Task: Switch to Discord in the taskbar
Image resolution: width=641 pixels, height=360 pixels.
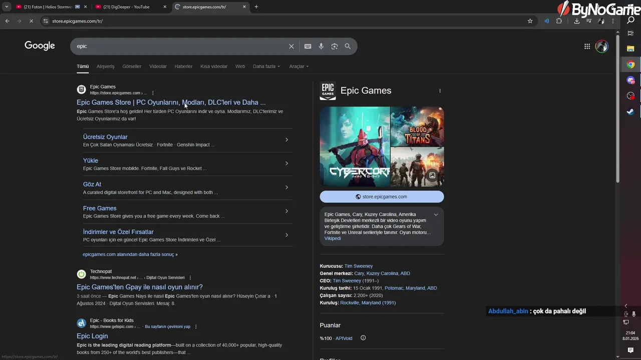Action: click(x=630, y=80)
